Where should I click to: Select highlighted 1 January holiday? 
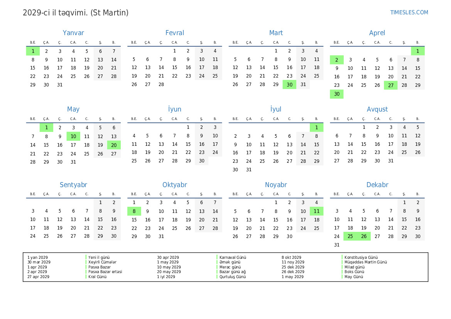coord(33,51)
